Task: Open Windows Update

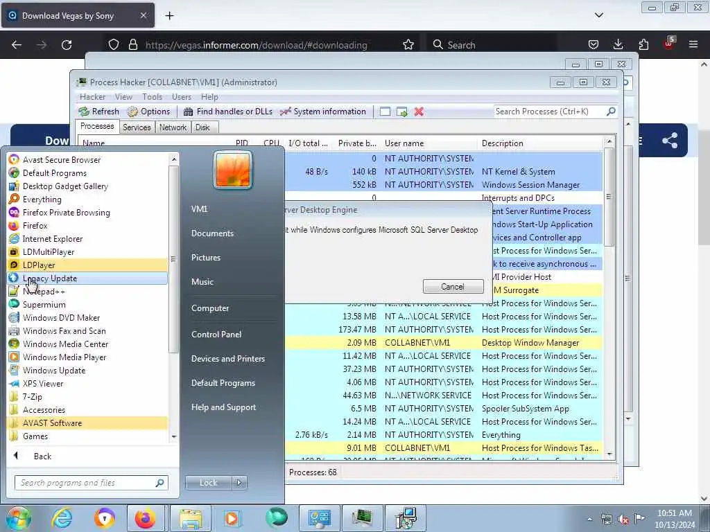Action: coord(88,370)
